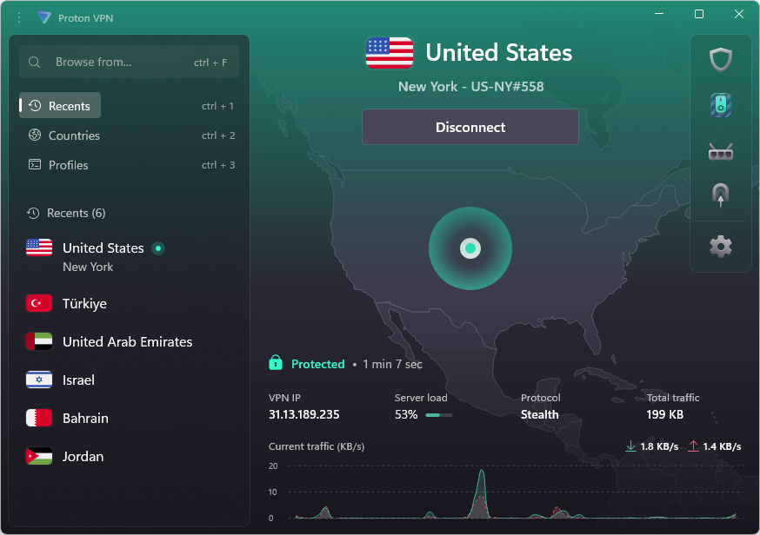Click the 1.8 KB/s download speed
Image resolution: width=760 pixels, height=535 pixels.
click(x=659, y=446)
